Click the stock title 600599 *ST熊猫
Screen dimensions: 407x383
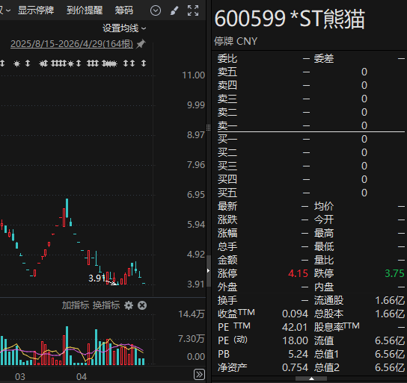[290, 19]
